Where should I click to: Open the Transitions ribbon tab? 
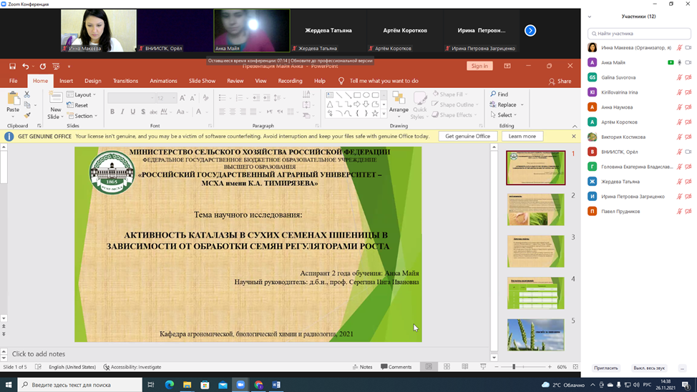[125, 81]
